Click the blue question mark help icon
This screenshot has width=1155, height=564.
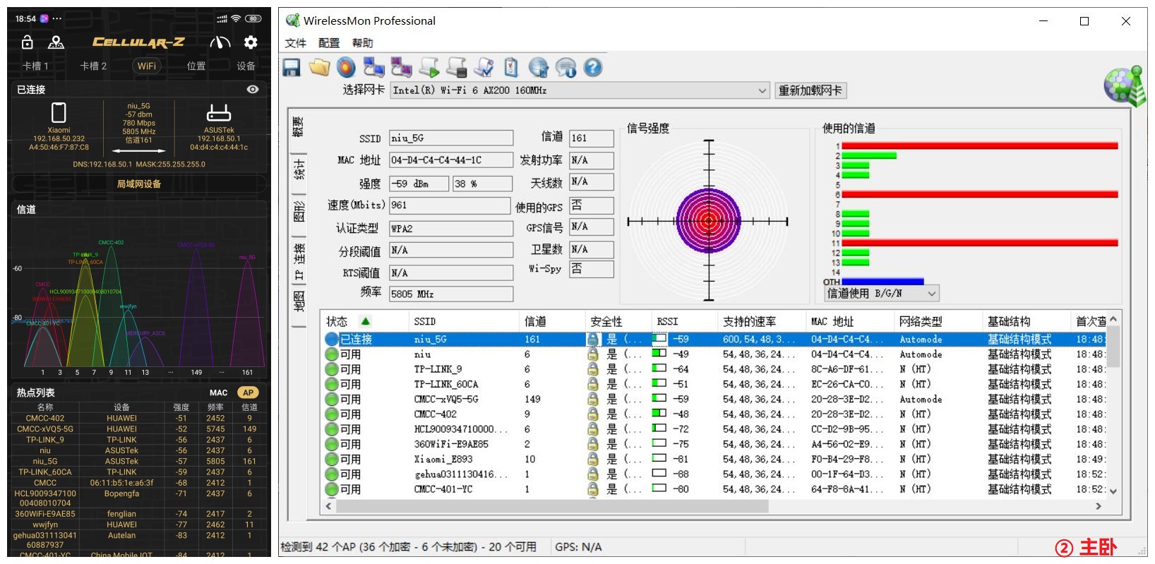pyautogui.click(x=593, y=68)
